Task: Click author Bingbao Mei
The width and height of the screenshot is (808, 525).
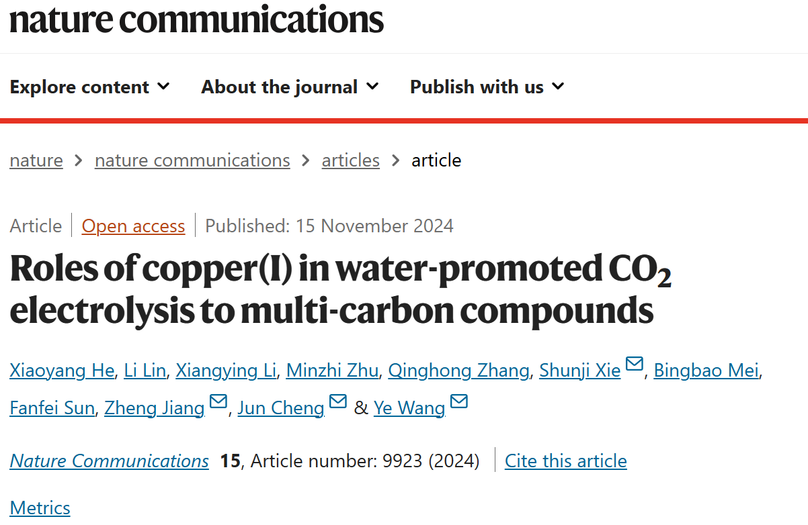Action: pos(706,371)
